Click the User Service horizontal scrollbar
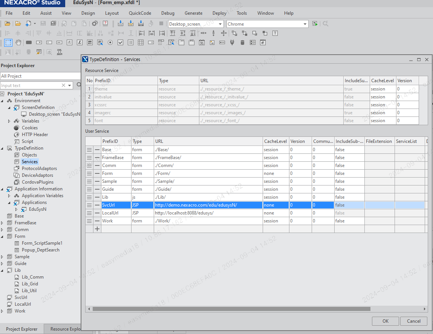This screenshot has height=334, width=433. tap(231, 309)
